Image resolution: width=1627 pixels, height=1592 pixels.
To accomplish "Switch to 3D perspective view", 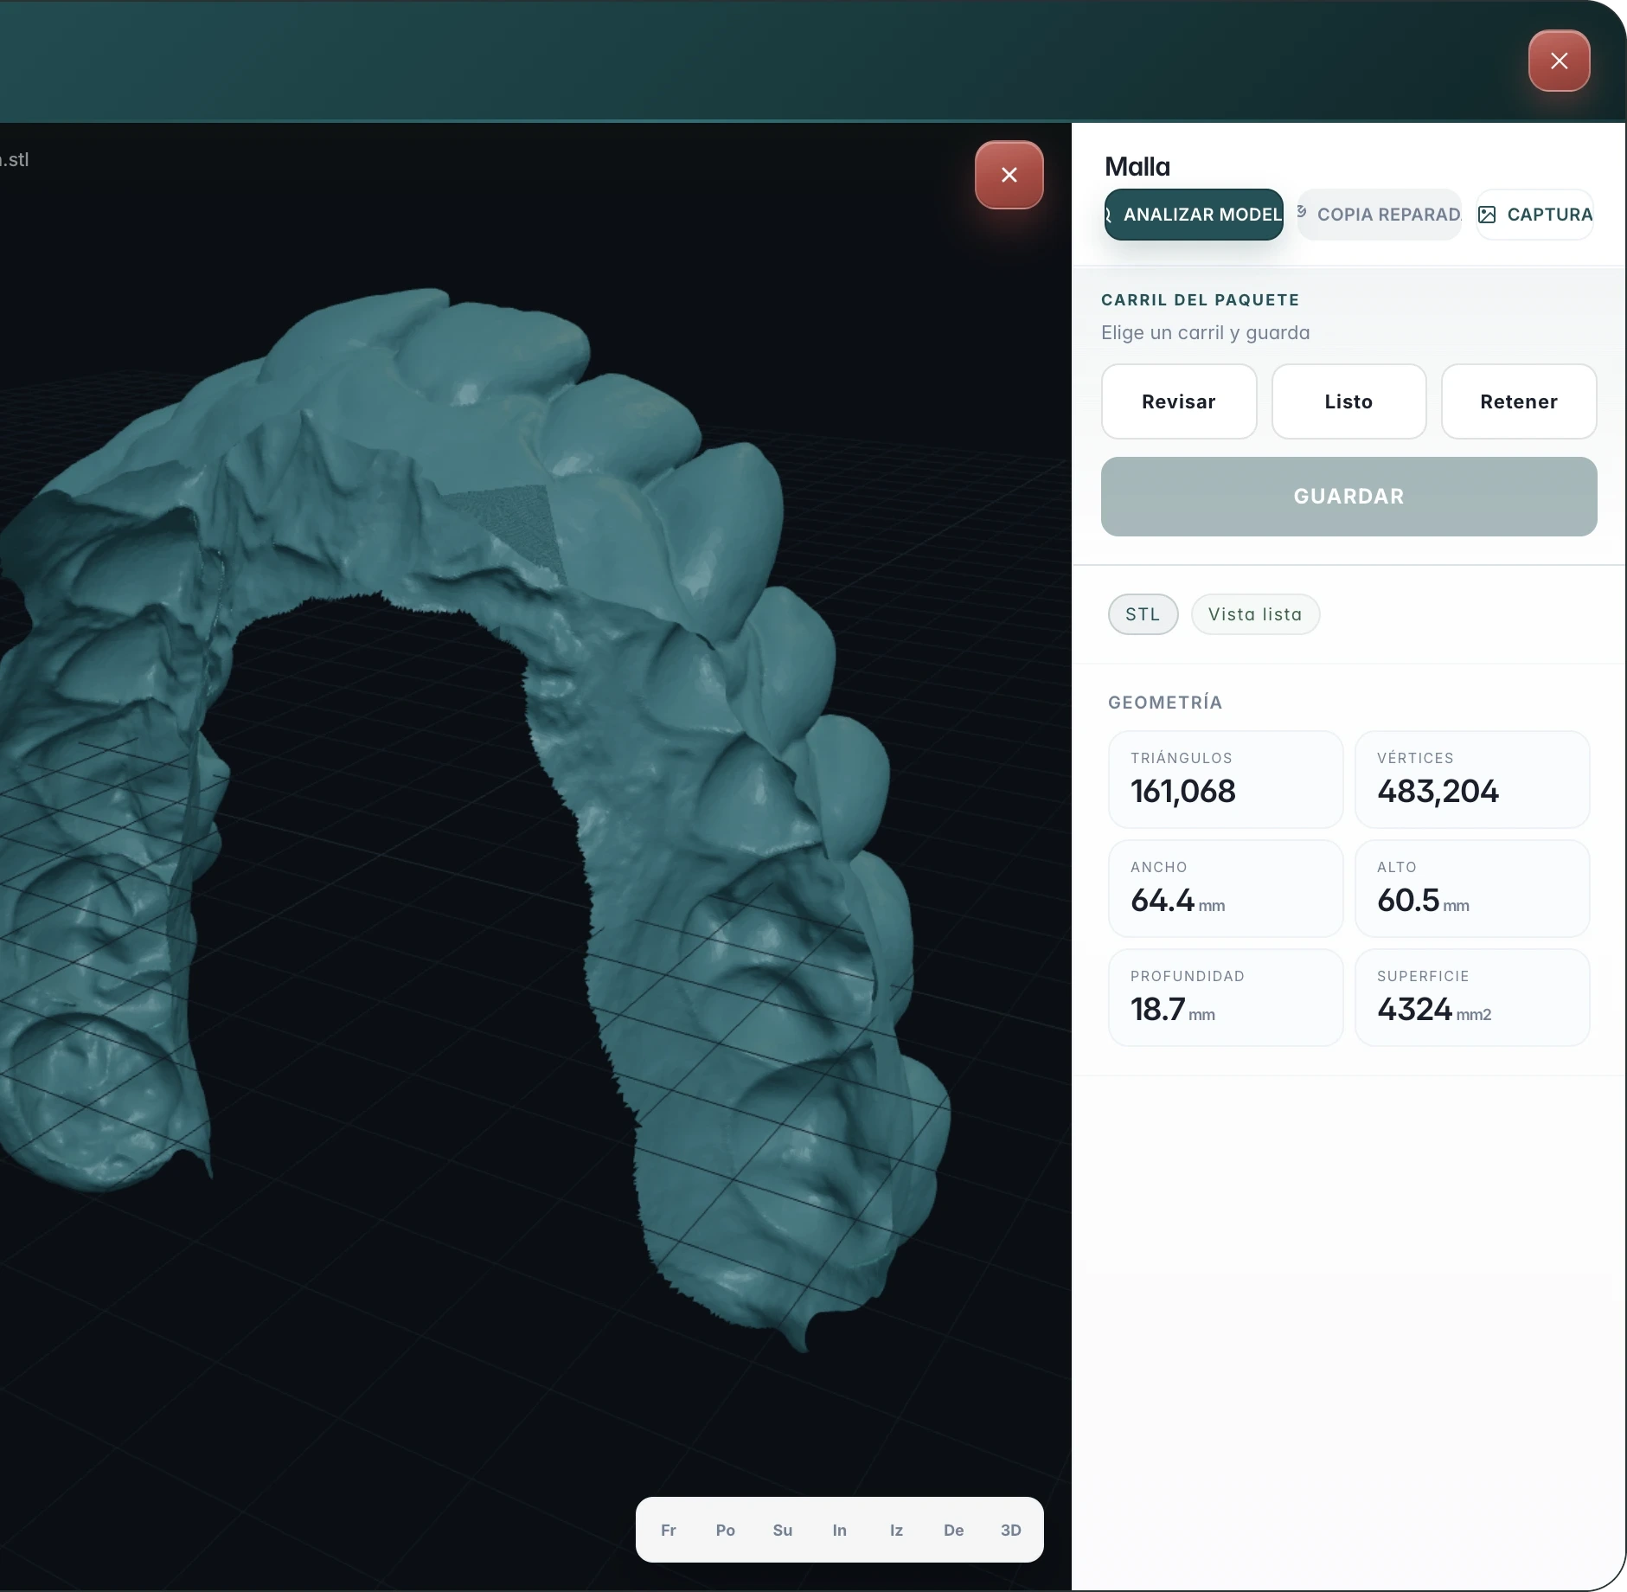I will click(1010, 1530).
